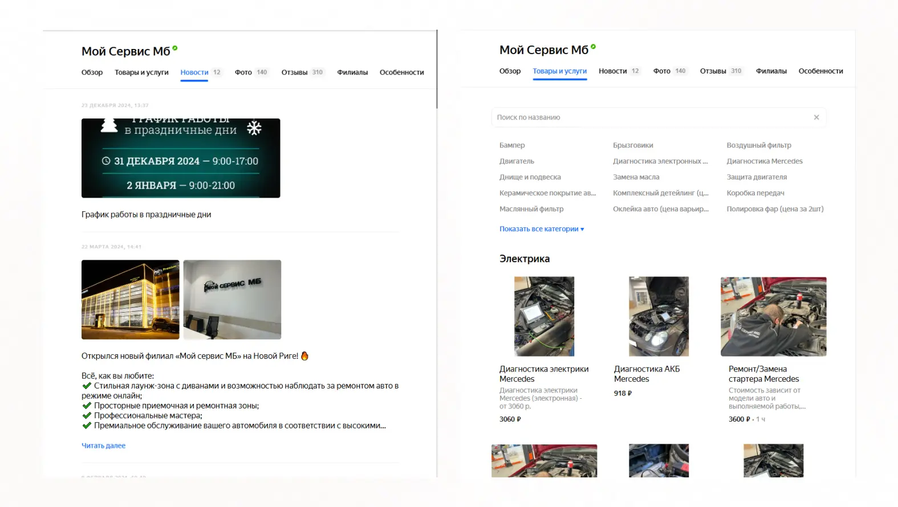Clear the search field with the X icon
This screenshot has width=898, height=507.
pos(816,117)
